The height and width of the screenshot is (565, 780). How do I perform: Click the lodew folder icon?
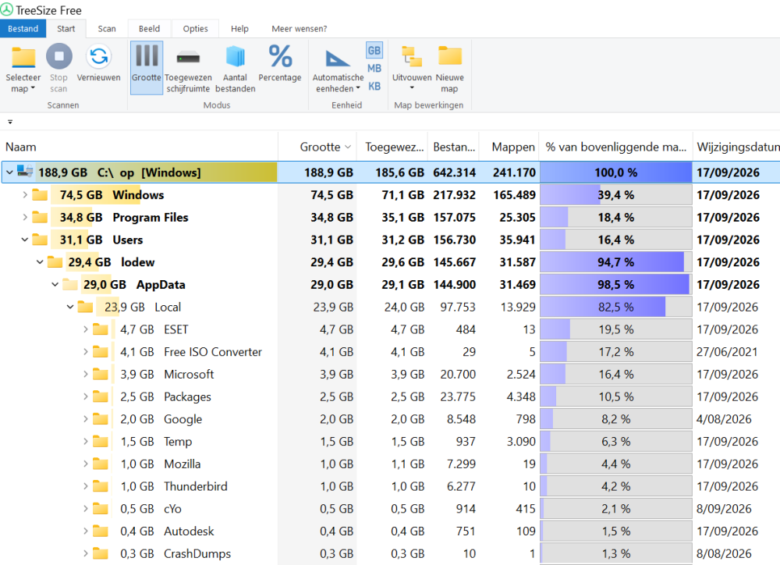pos(55,261)
